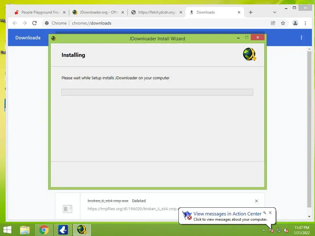Viewport: 315px width, 236px height.
Task: Open the taskbar clock and date
Action: pos(301,230)
